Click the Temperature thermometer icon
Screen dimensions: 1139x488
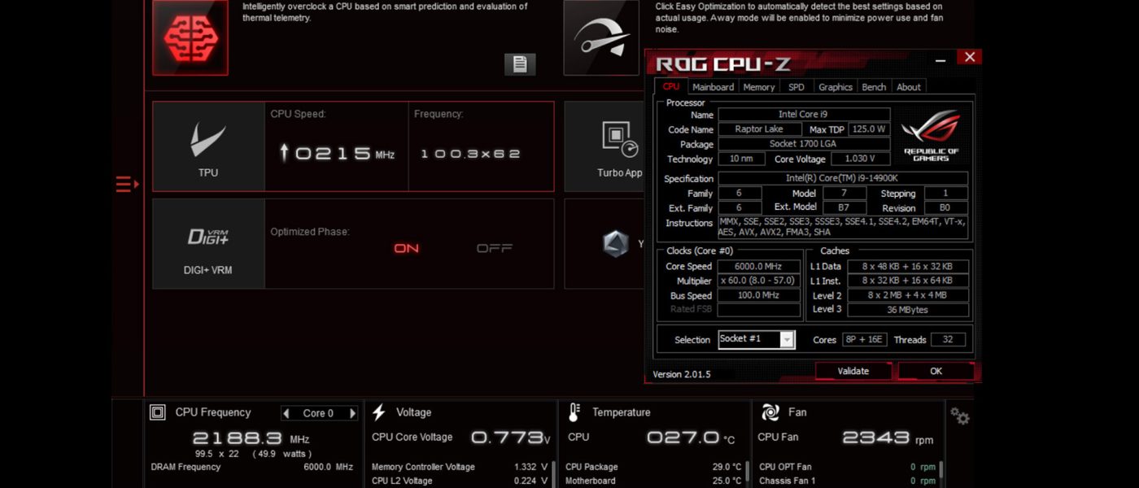(x=574, y=412)
